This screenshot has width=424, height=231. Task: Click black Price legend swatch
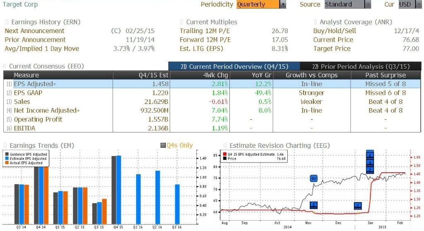tap(224, 159)
